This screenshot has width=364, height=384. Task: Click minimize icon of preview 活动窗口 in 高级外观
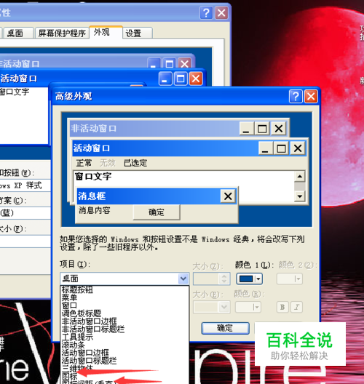[x=265, y=148]
